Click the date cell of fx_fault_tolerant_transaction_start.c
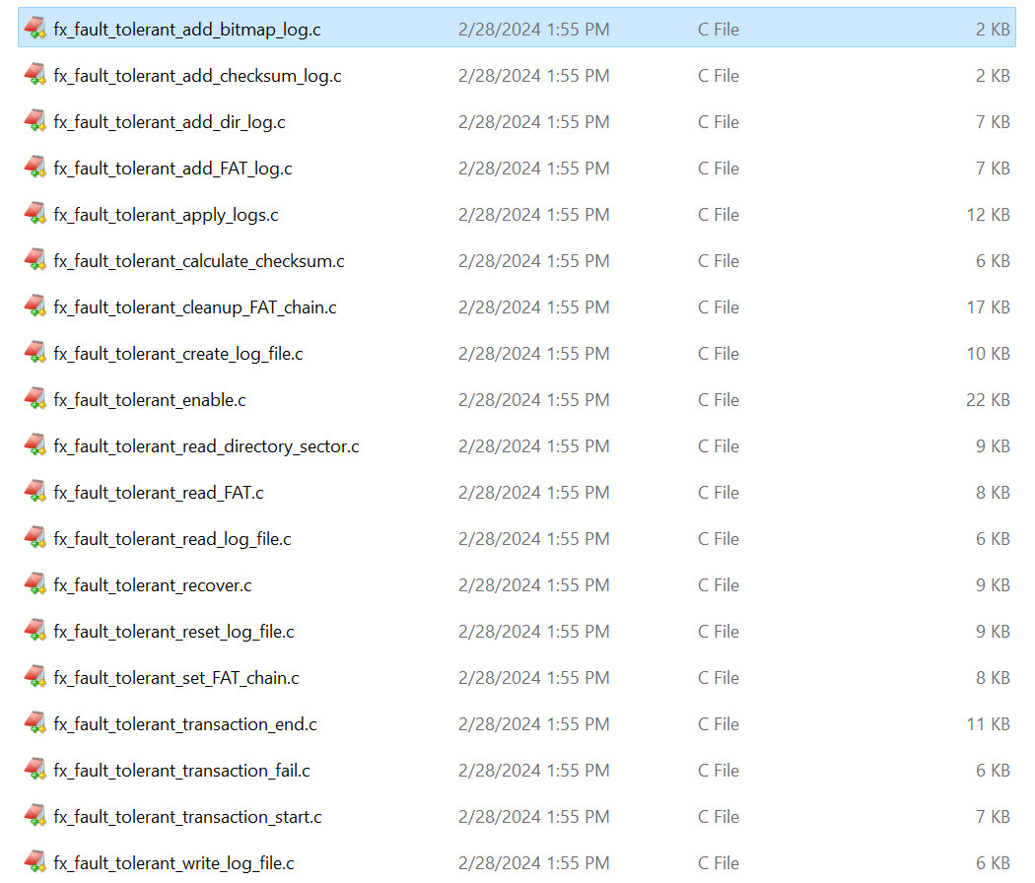Screen dimensions: 1035x883 [533, 817]
